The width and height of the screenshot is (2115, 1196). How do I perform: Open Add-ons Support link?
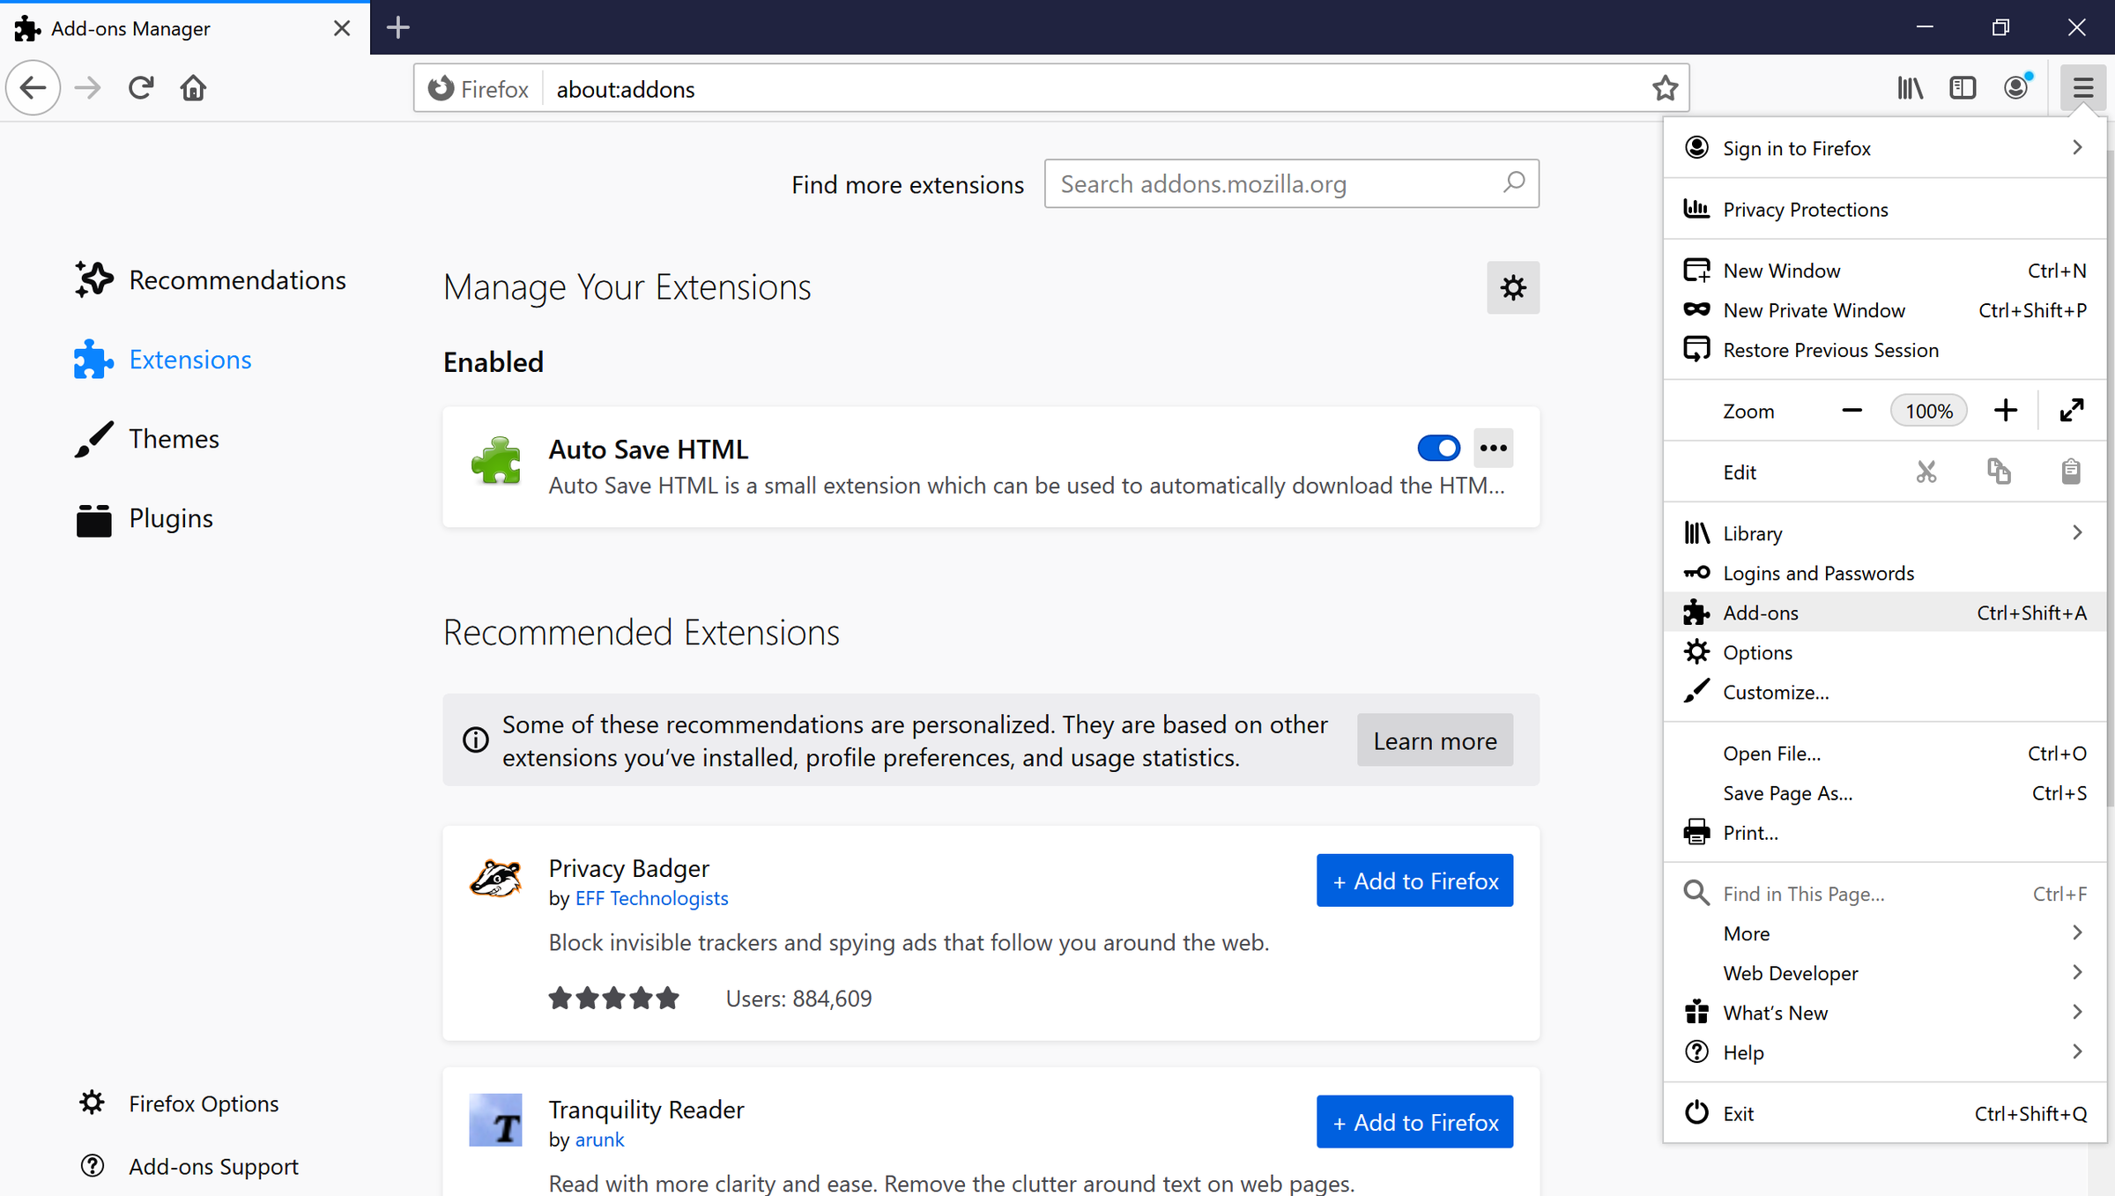pos(189,1166)
